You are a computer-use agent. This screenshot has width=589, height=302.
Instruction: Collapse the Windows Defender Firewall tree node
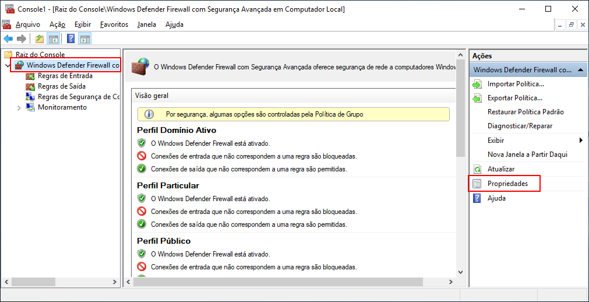(x=8, y=66)
